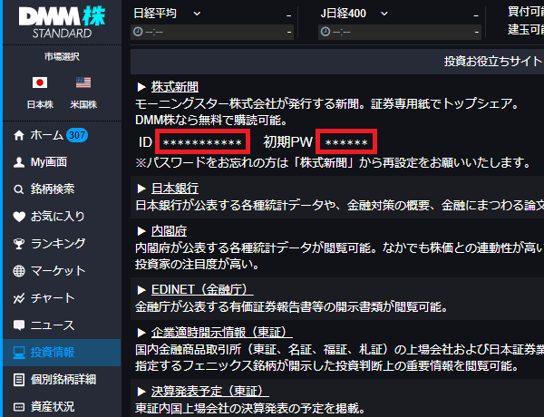Screen dimensions: 544x417
Task: Click the DMM株 STANDARD logo
Action: 62,23
